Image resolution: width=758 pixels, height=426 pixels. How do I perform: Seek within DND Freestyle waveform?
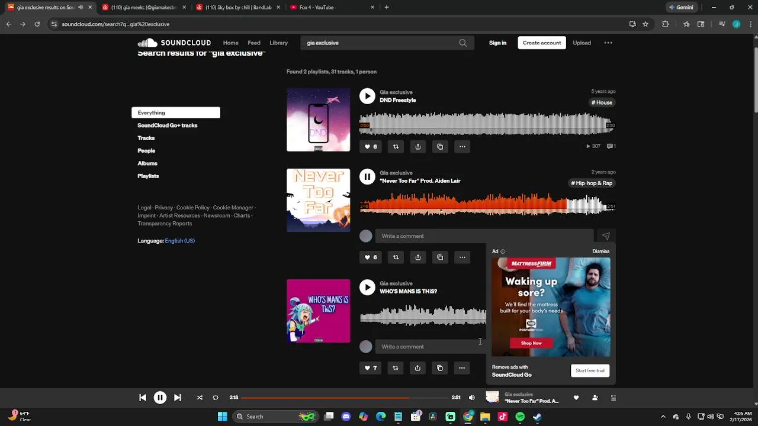pos(487,124)
